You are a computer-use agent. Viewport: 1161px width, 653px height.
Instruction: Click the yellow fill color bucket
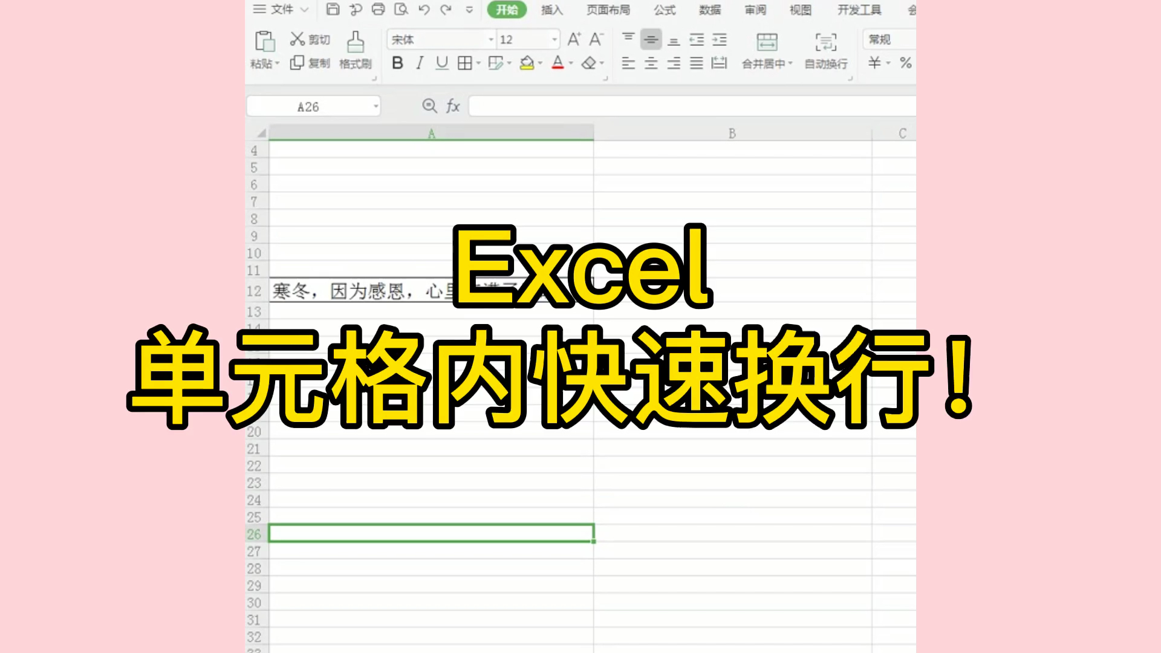[527, 63]
